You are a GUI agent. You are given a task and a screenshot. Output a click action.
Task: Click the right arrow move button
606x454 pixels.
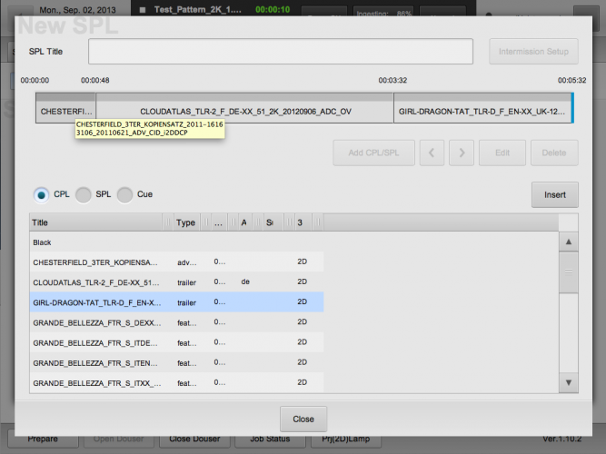coord(462,153)
